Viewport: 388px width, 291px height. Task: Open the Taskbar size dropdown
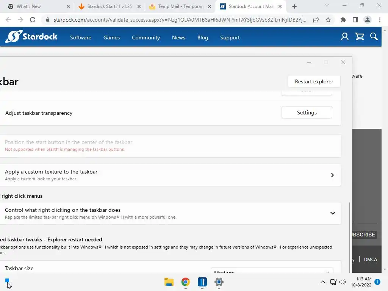pos(272,271)
